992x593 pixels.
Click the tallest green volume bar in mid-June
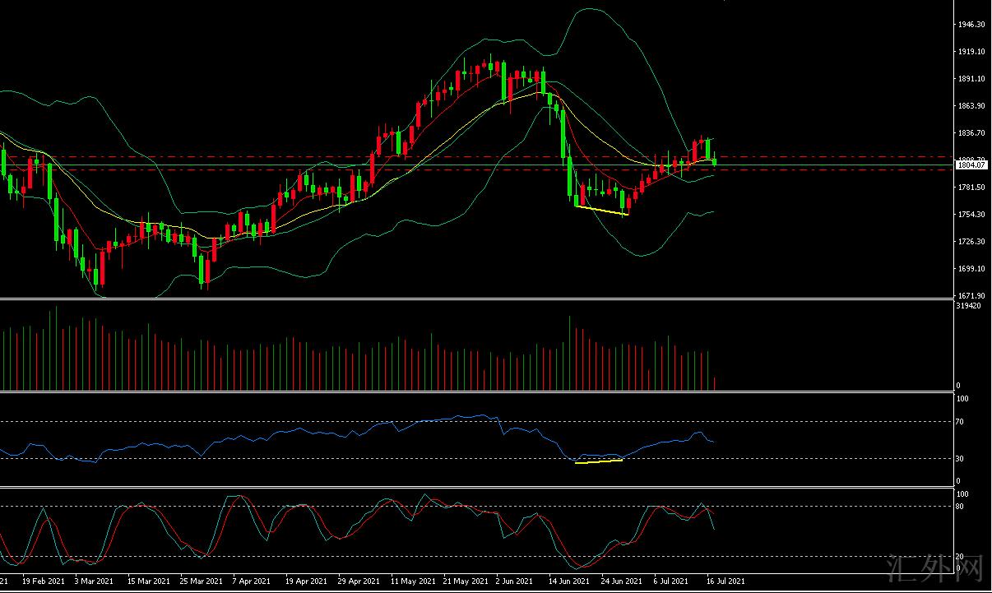click(569, 354)
